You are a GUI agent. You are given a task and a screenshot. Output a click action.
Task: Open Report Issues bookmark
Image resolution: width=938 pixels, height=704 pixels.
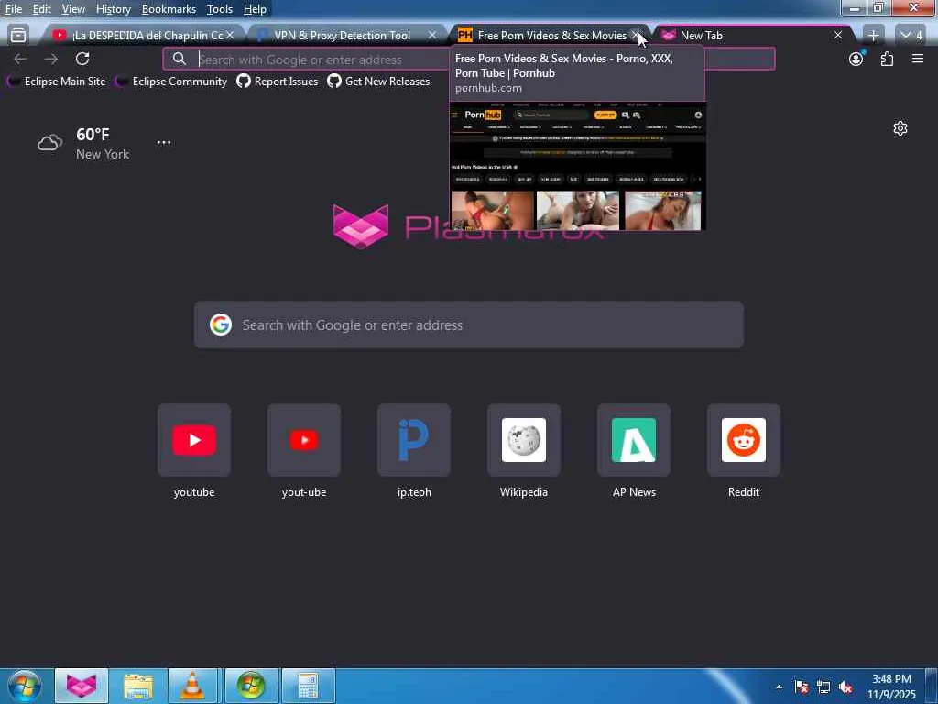[x=278, y=82]
